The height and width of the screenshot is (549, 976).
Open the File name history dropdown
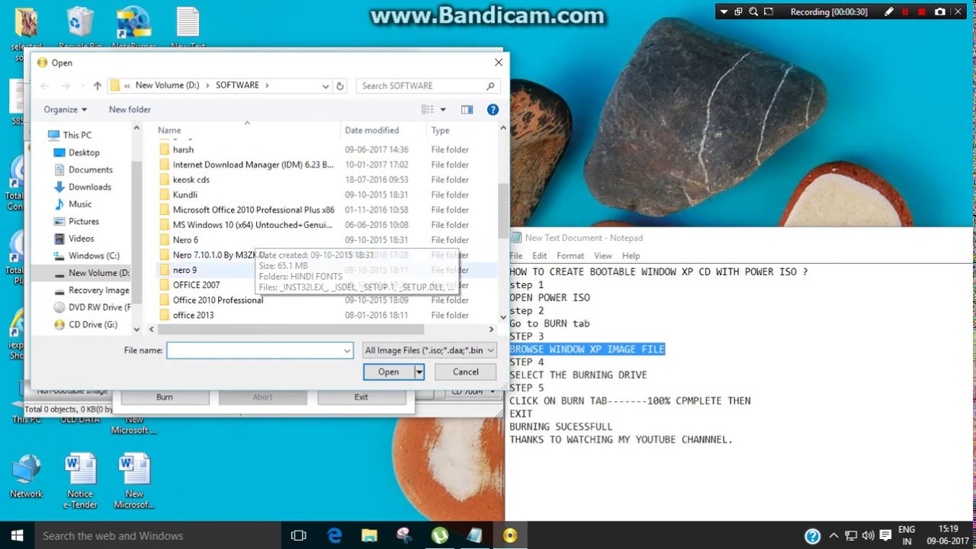pos(347,350)
